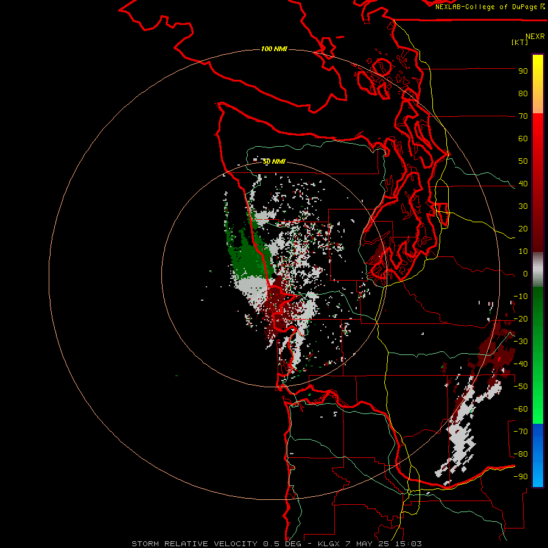Click the 70 value on velocity scale
The height and width of the screenshot is (548, 548).
coord(523,116)
